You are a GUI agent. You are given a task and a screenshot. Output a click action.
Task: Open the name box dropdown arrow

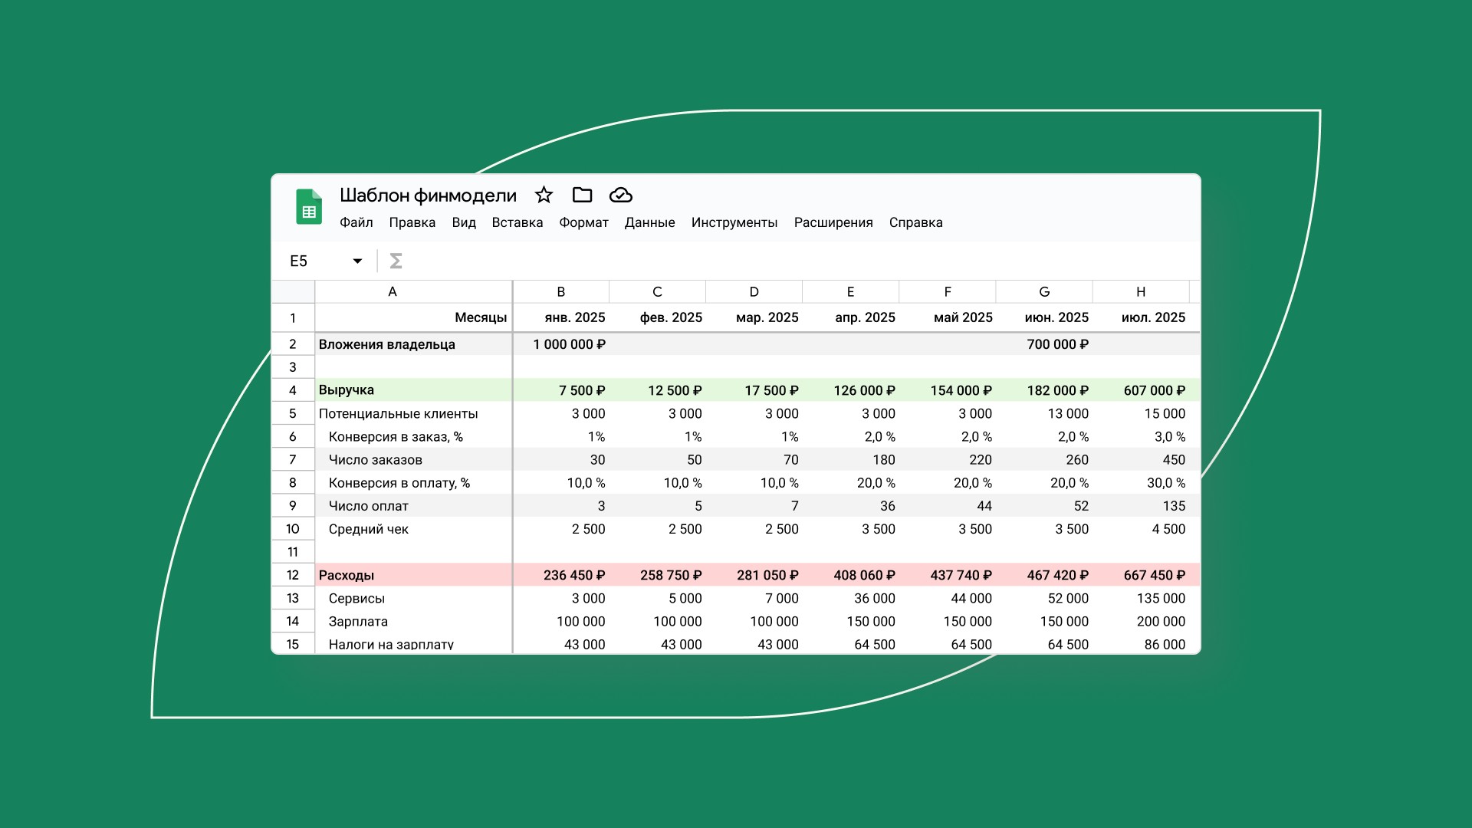[357, 261]
